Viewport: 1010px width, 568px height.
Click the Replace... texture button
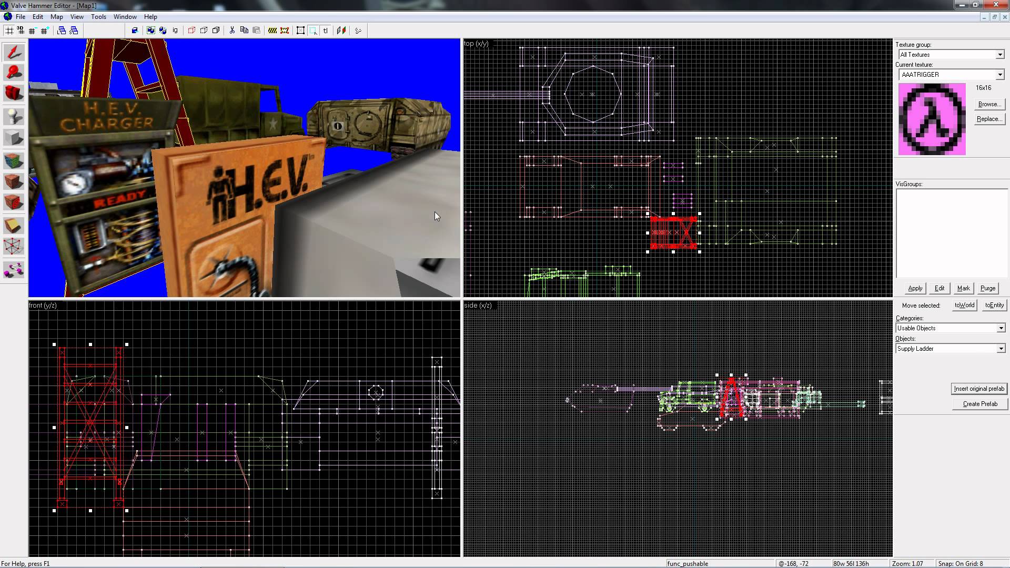point(989,119)
